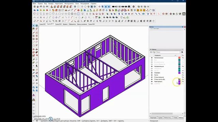218x122 pixels.
Task: Click the tray horizontal scrollbar
Action: (162, 114)
